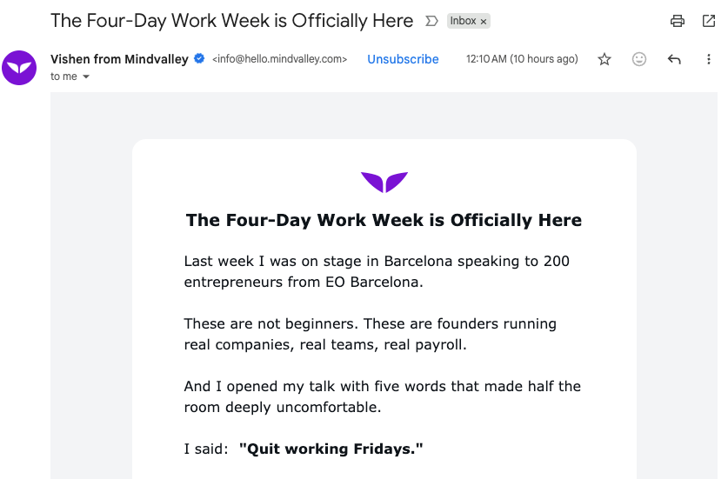Remove the Inbox label with its x
The height and width of the screenshot is (479, 728).
[x=484, y=21]
